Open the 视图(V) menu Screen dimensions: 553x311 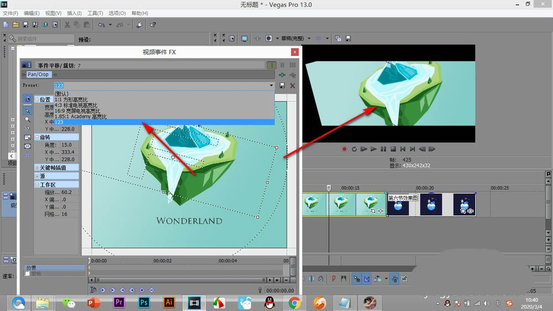pyautogui.click(x=53, y=13)
